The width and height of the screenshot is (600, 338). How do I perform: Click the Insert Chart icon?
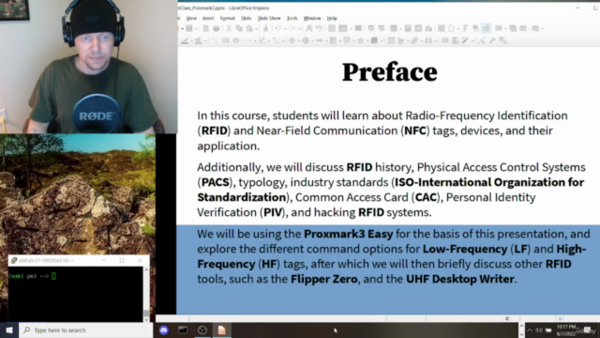[428, 28]
